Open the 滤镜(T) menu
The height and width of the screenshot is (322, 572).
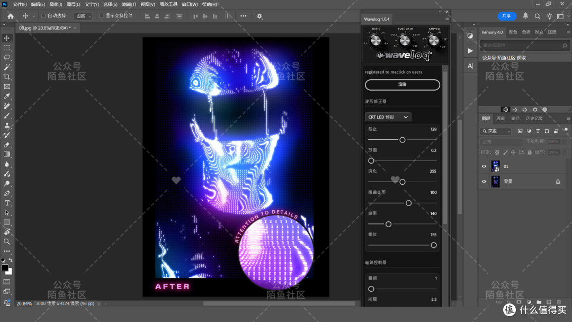(129, 4)
